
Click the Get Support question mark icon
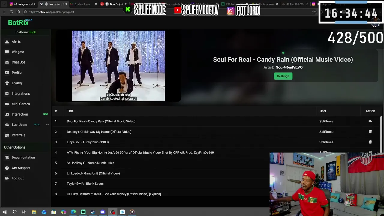7,168
